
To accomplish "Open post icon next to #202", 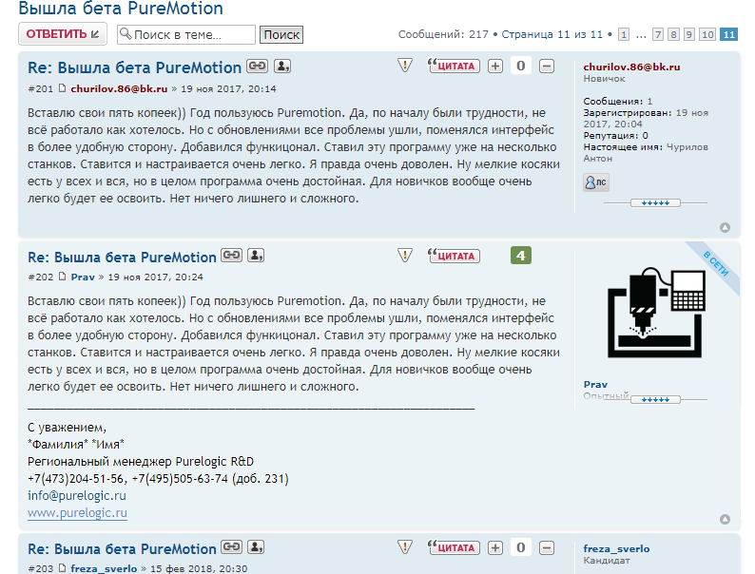I will [62, 277].
